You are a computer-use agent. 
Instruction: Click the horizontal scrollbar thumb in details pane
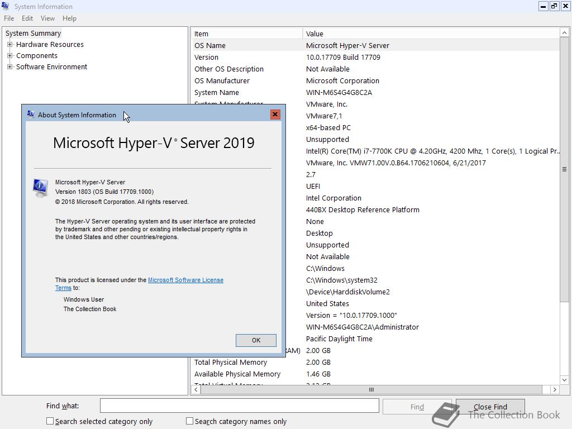click(x=371, y=389)
